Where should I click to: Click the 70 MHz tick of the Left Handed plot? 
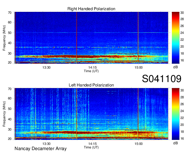pos(10,89)
